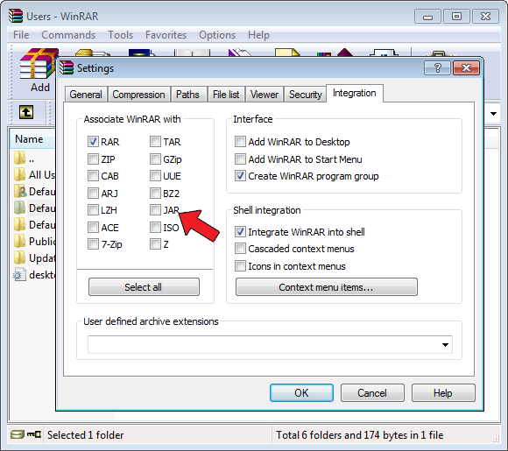Open the address bar dropdown arrow in WinRAR
508x451 pixels.
pyautogui.click(x=493, y=113)
